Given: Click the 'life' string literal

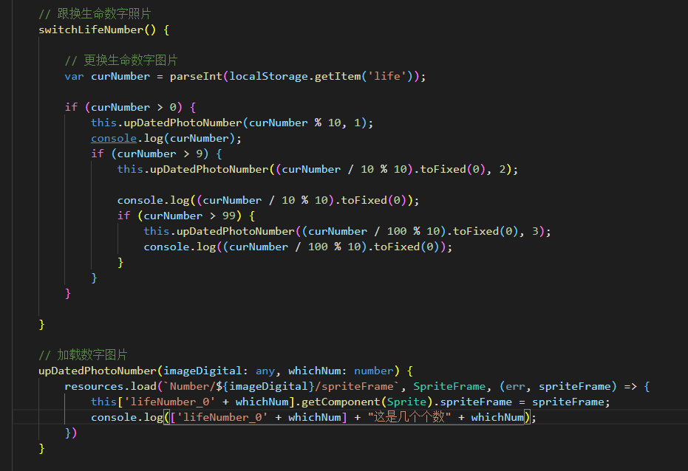Looking at the screenshot, I should coord(387,76).
